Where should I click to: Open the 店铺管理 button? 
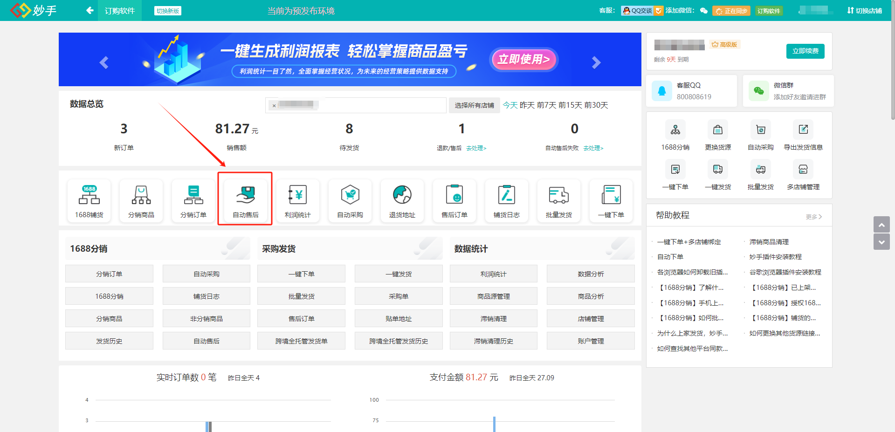pos(591,318)
